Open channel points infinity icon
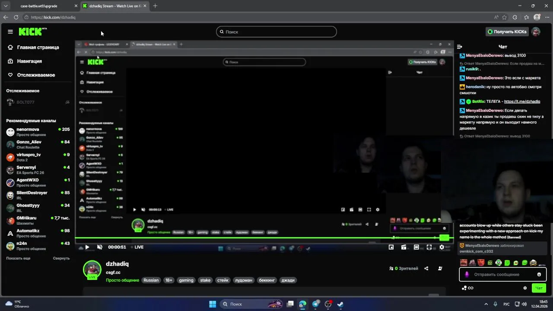This screenshot has width=553, height=311. pos(467,288)
